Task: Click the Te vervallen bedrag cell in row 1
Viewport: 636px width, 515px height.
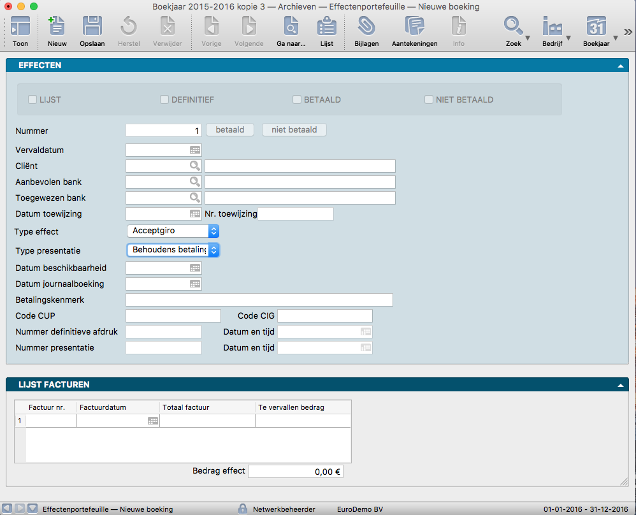Action: coord(303,421)
